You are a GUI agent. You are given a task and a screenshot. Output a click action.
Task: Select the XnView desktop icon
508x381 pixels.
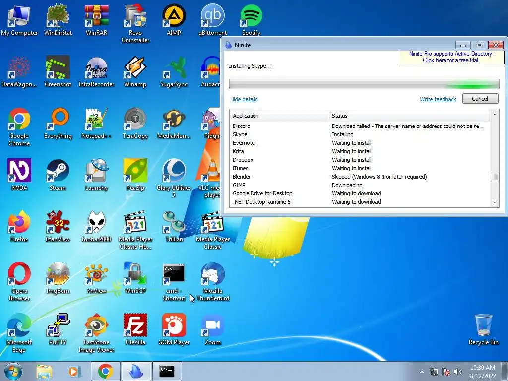pyautogui.click(x=96, y=278)
